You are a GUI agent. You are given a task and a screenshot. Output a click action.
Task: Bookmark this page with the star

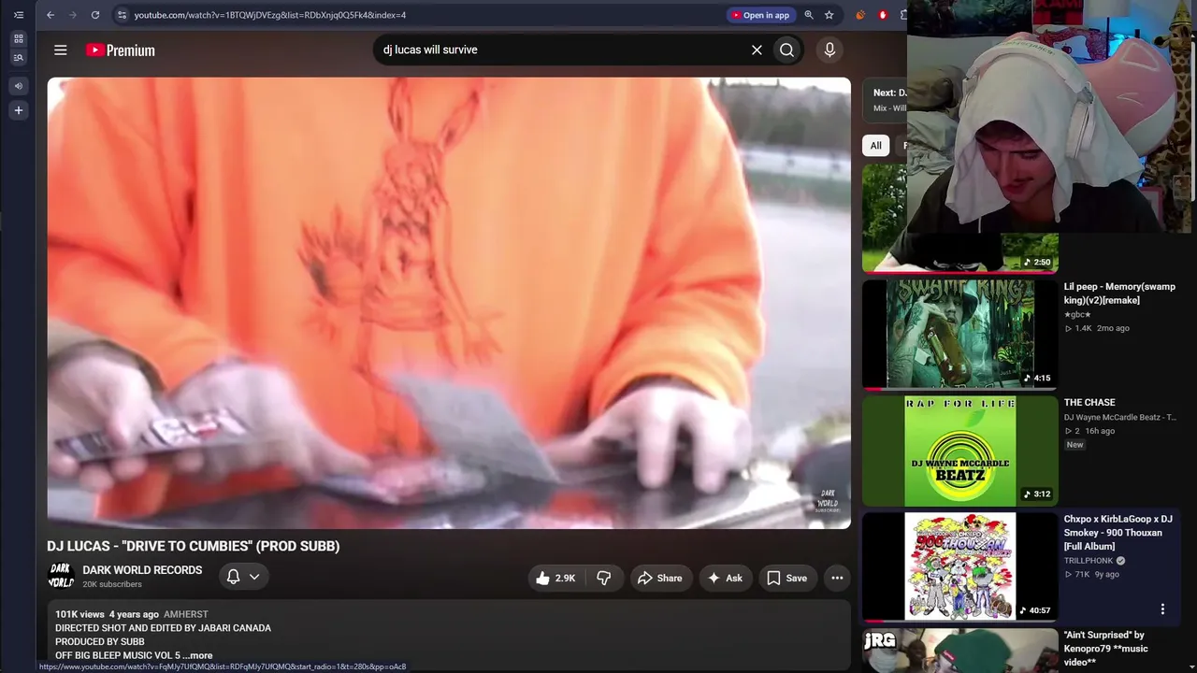(829, 15)
